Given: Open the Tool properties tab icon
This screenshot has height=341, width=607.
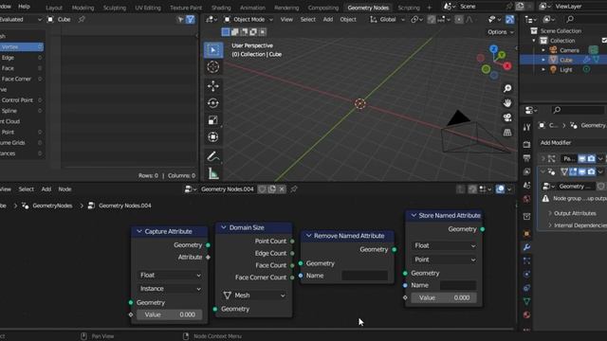Looking at the screenshot, I should point(526,127).
